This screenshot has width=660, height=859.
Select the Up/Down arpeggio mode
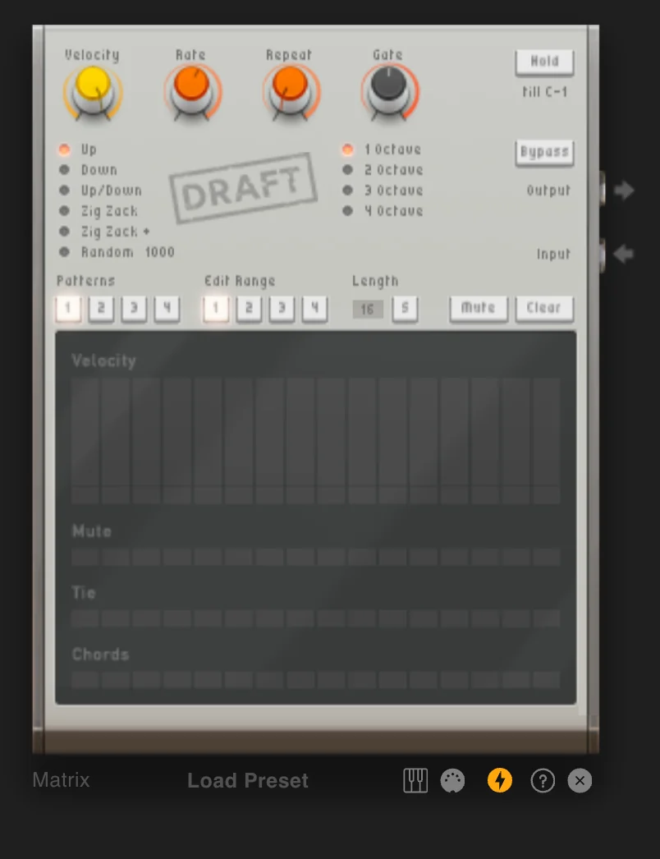coord(64,190)
